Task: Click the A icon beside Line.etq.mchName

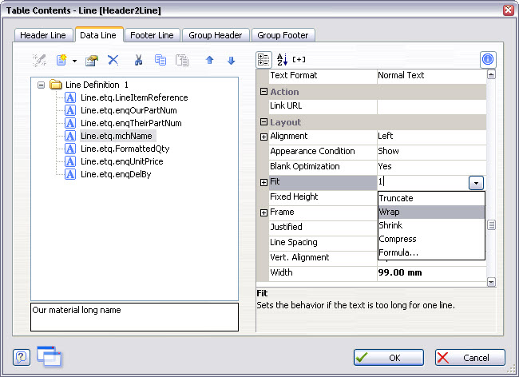Action: pyautogui.click(x=69, y=136)
